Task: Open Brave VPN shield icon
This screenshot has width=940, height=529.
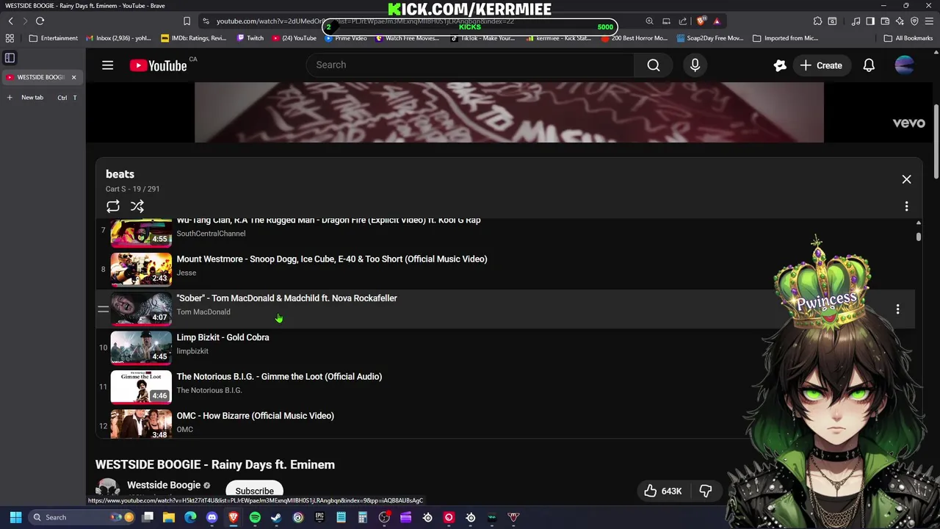Action: [x=914, y=21]
